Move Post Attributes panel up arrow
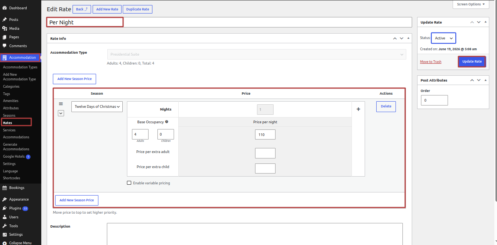497x245 pixels. [x=472, y=80]
